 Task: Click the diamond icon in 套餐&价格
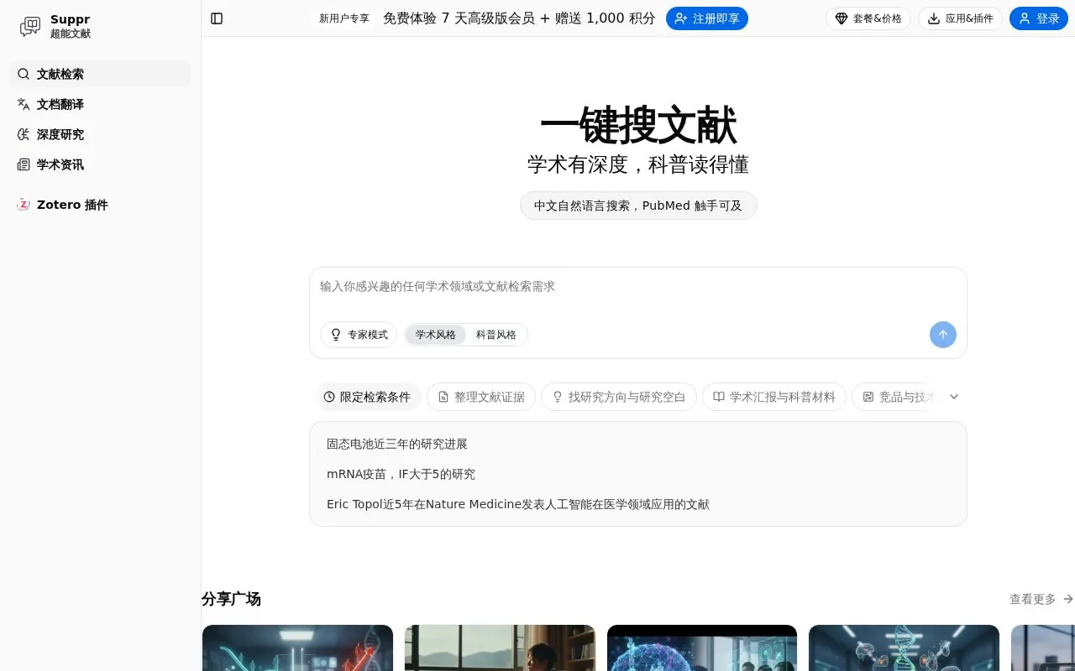pos(842,18)
